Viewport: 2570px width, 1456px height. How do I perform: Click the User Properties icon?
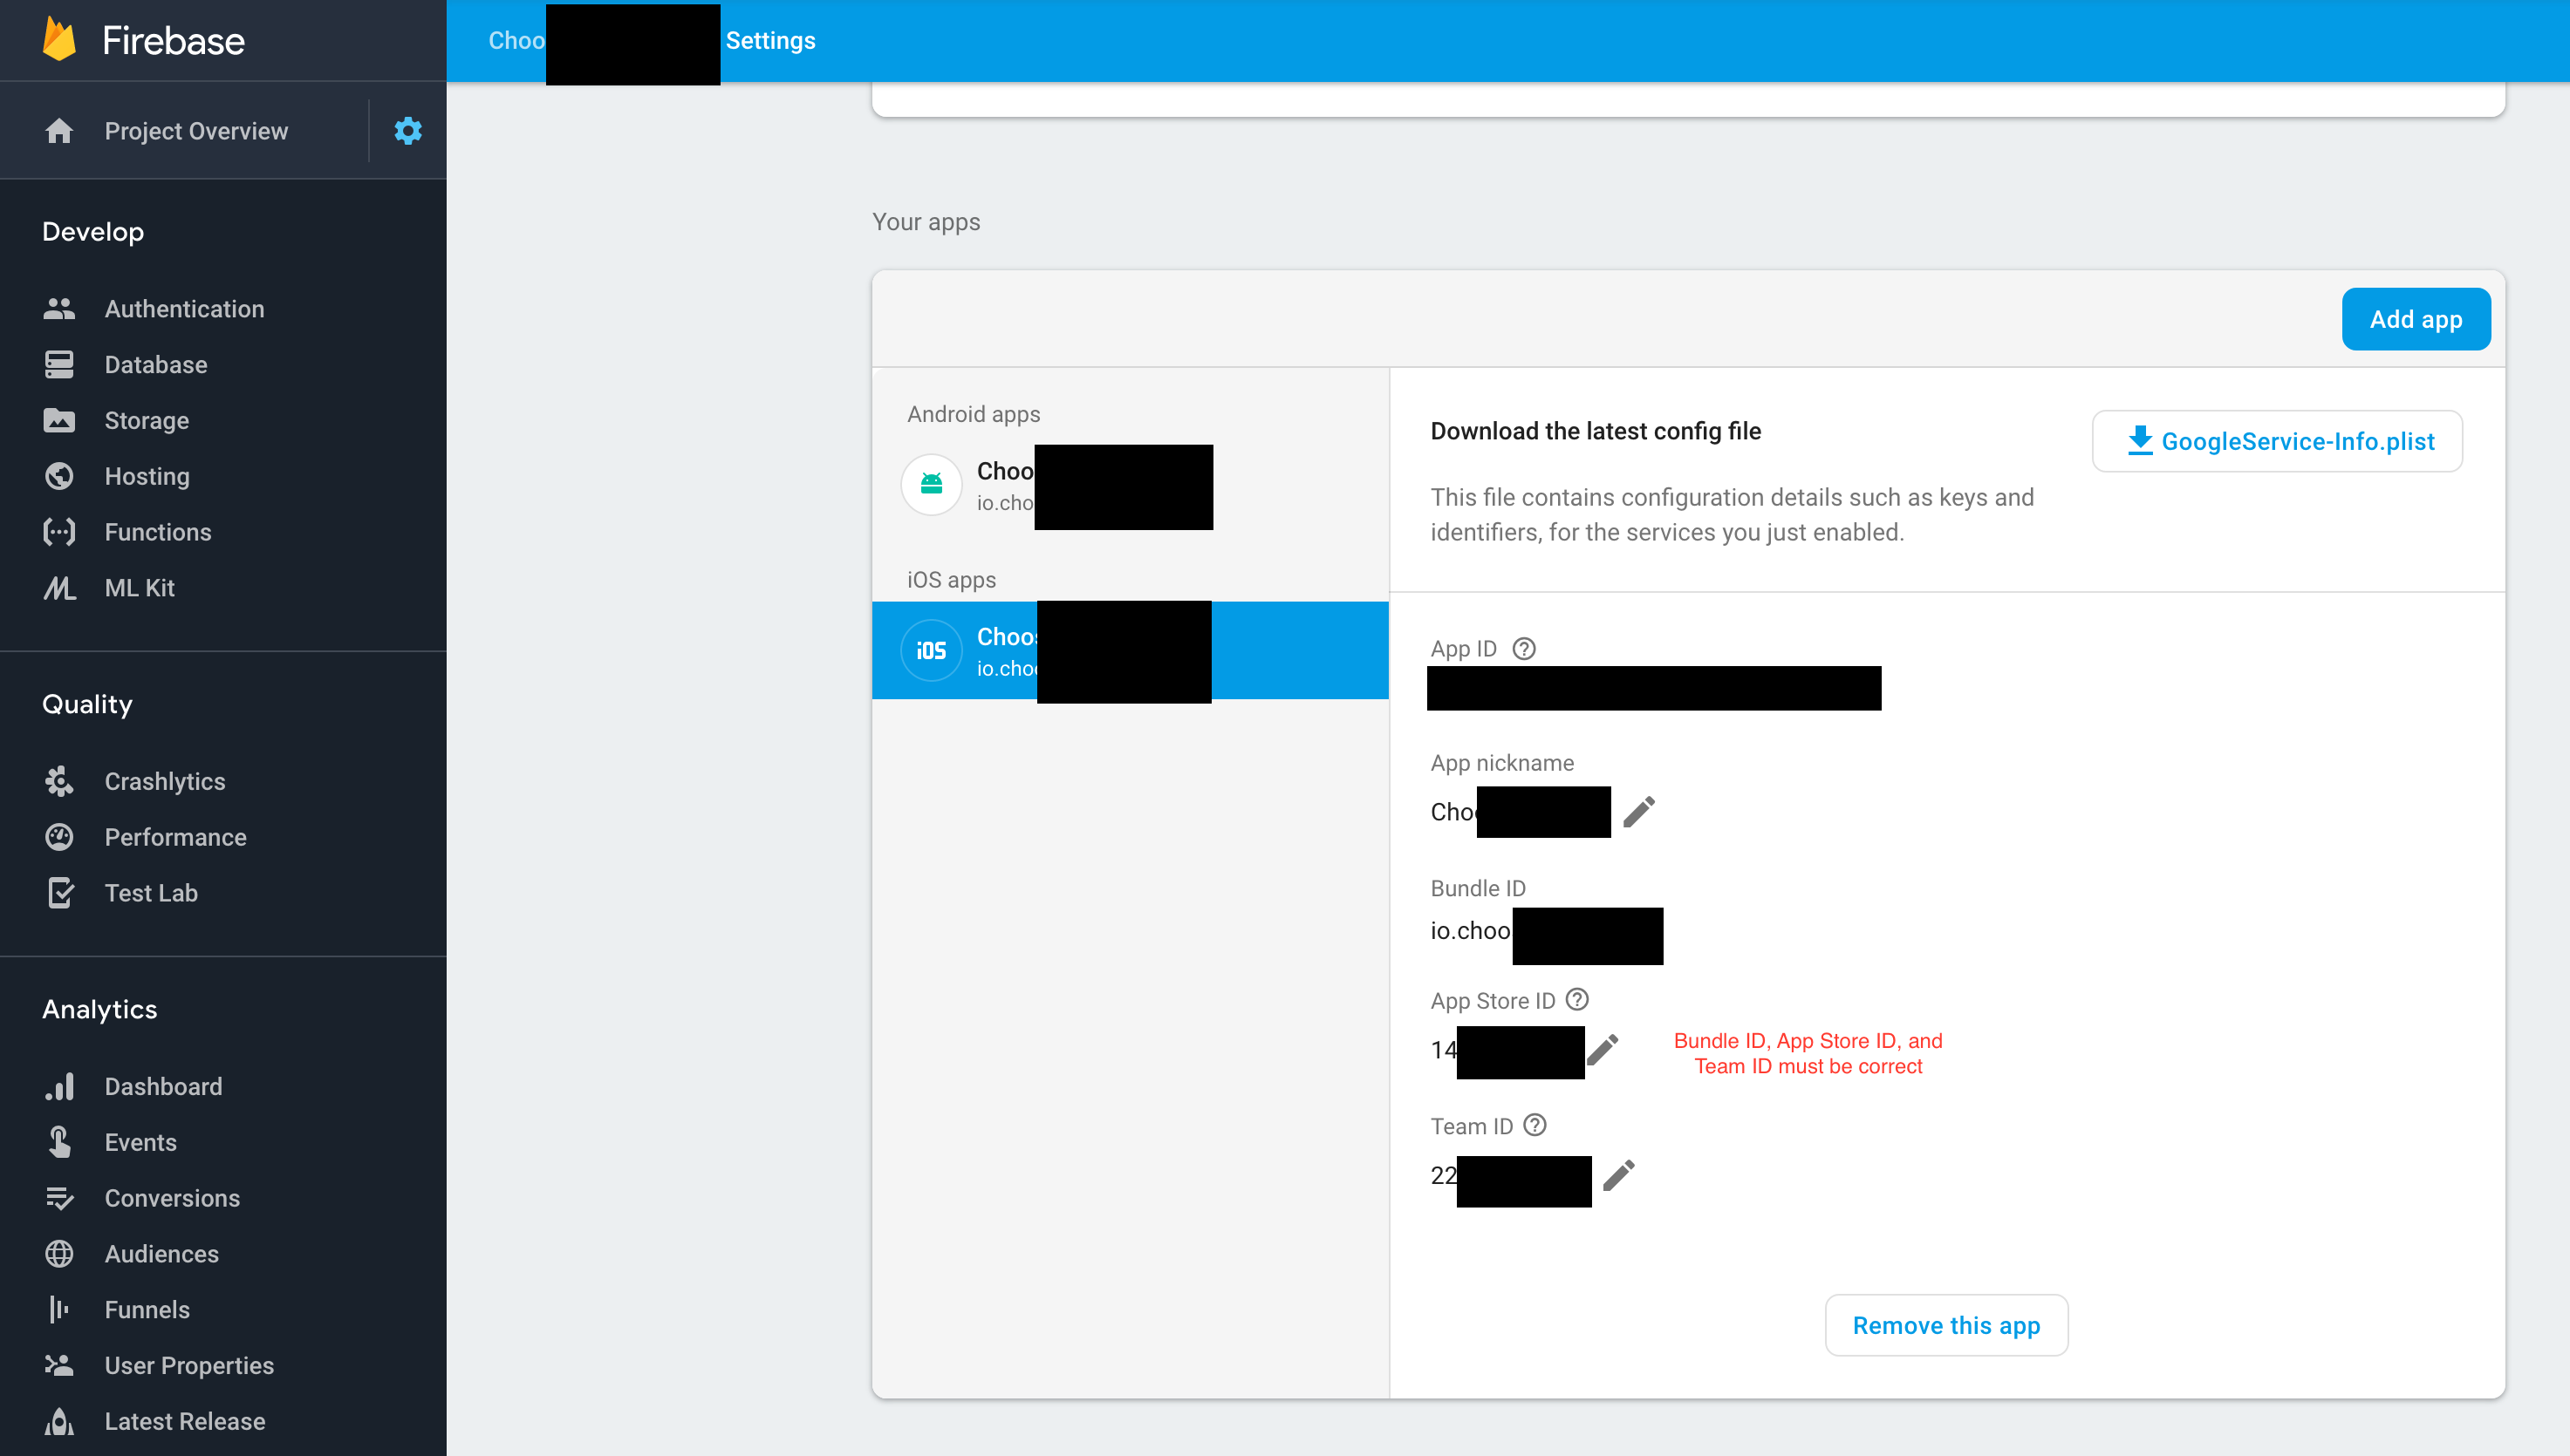coord(59,1365)
